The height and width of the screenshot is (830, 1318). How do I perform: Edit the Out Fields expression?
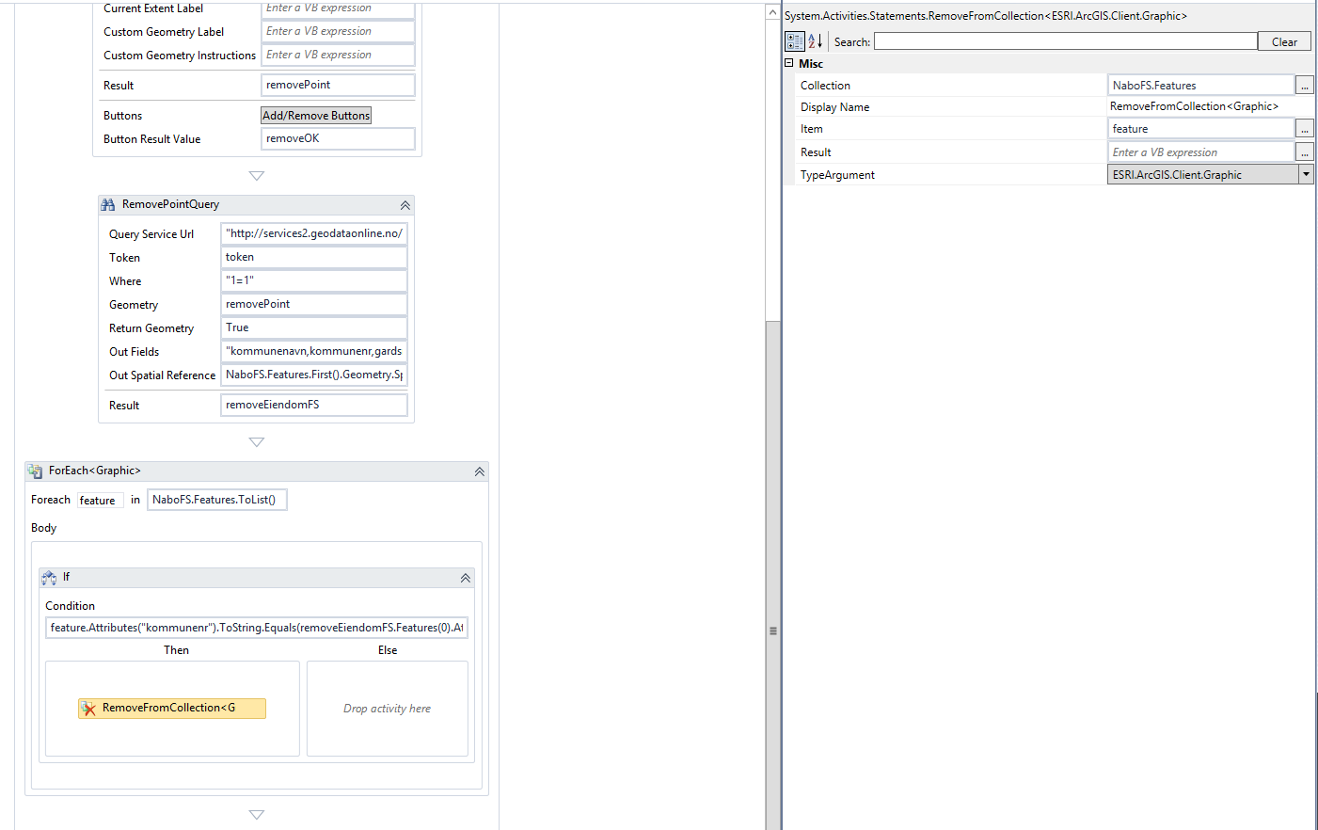point(314,351)
